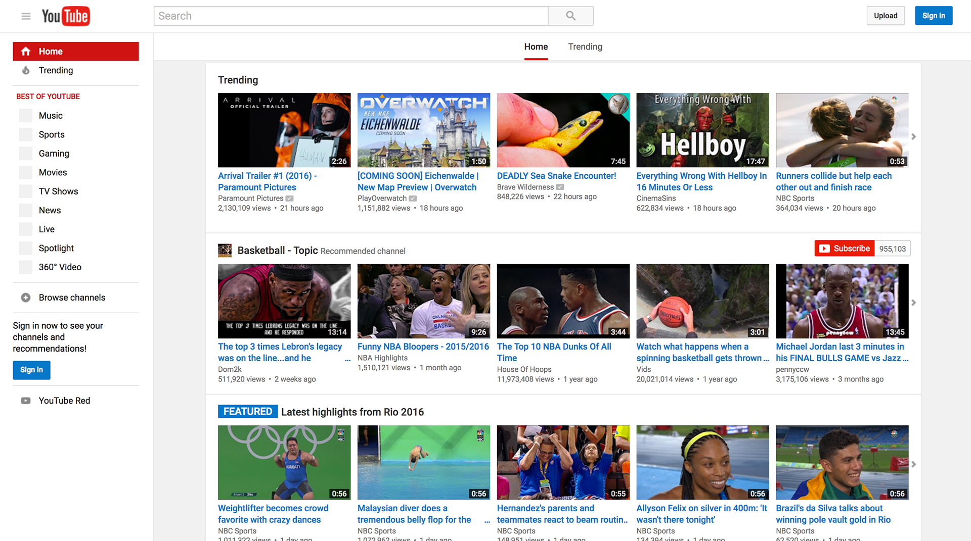Click the 955,103 subscriber count
The image size is (971, 541).
tap(893, 249)
